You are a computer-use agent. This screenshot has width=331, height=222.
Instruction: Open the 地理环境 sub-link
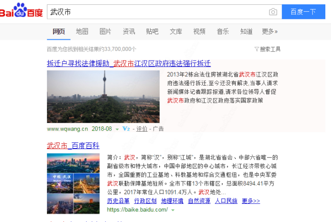pos(172,201)
